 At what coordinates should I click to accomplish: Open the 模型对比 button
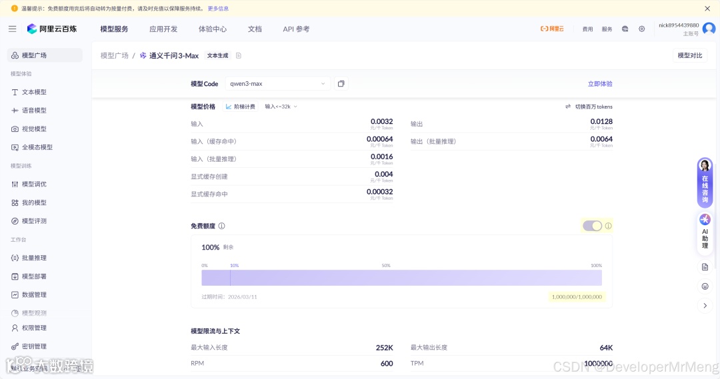(x=690, y=55)
